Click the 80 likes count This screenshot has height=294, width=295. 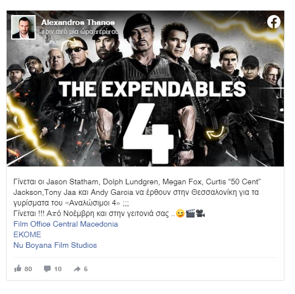pyautogui.click(x=28, y=269)
